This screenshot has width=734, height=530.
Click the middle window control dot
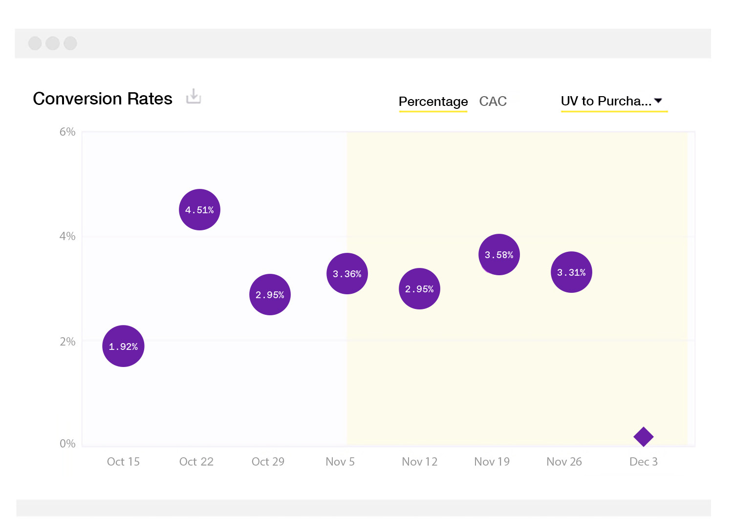tap(52, 43)
